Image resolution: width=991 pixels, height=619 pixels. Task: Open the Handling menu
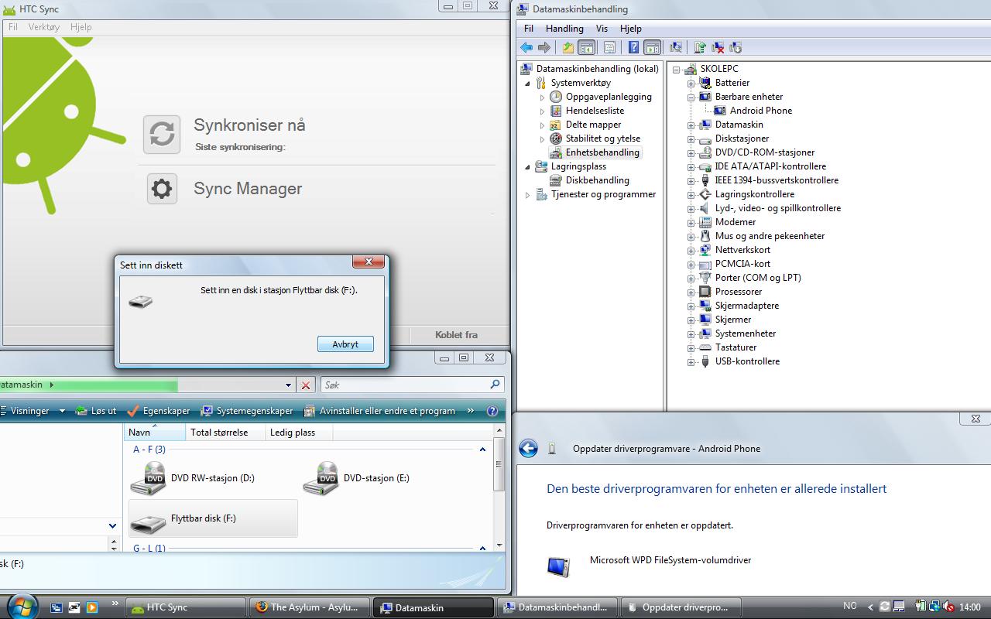[x=564, y=29]
